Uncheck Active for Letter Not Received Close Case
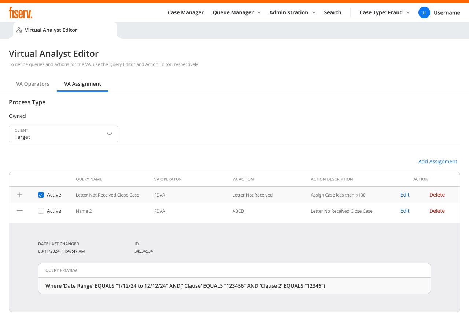The width and height of the screenshot is (469, 321). [41, 195]
